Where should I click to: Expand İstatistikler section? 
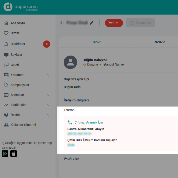click(x=48, y=105)
